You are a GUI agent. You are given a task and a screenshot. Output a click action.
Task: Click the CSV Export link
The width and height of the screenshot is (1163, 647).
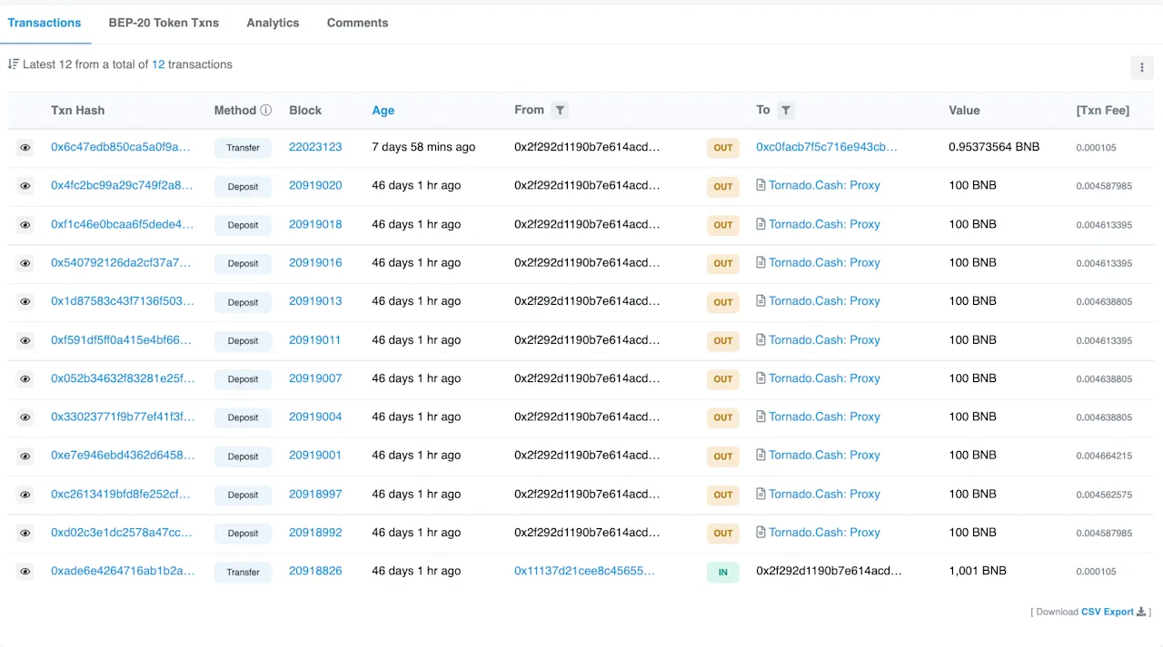(x=1108, y=613)
